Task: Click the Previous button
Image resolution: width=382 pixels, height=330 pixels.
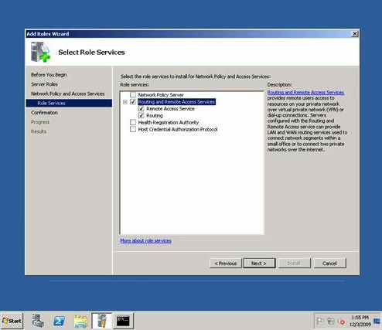Action: pyautogui.click(x=226, y=264)
